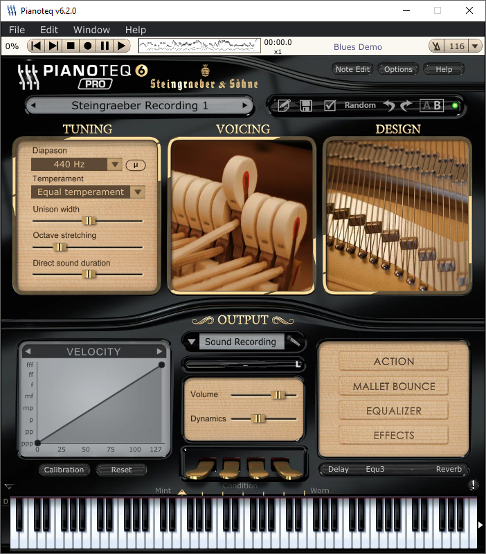Adjust the Octave stretching slider
Image resolution: width=486 pixels, height=554 pixels.
click(x=60, y=247)
